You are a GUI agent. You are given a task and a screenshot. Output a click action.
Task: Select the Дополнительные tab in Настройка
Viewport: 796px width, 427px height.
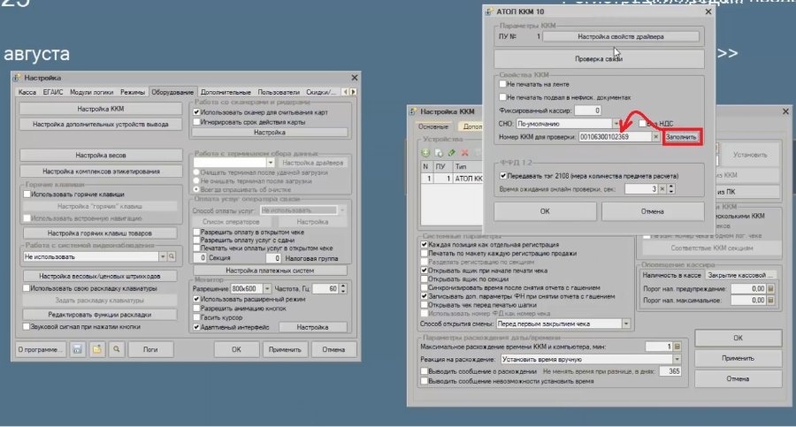(x=226, y=92)
